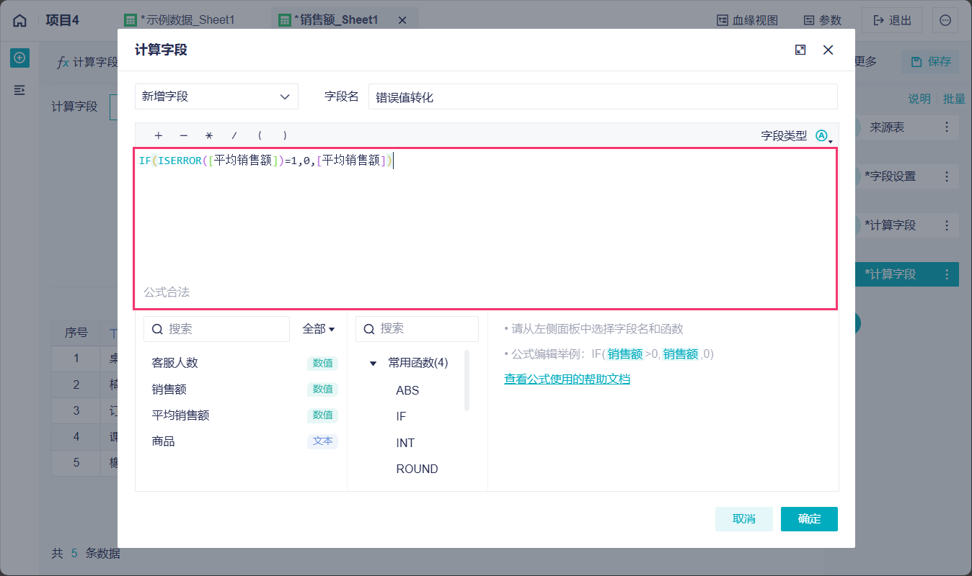Insert the right parenthesis
Screen dimensions: 972x576
(286, 135)
